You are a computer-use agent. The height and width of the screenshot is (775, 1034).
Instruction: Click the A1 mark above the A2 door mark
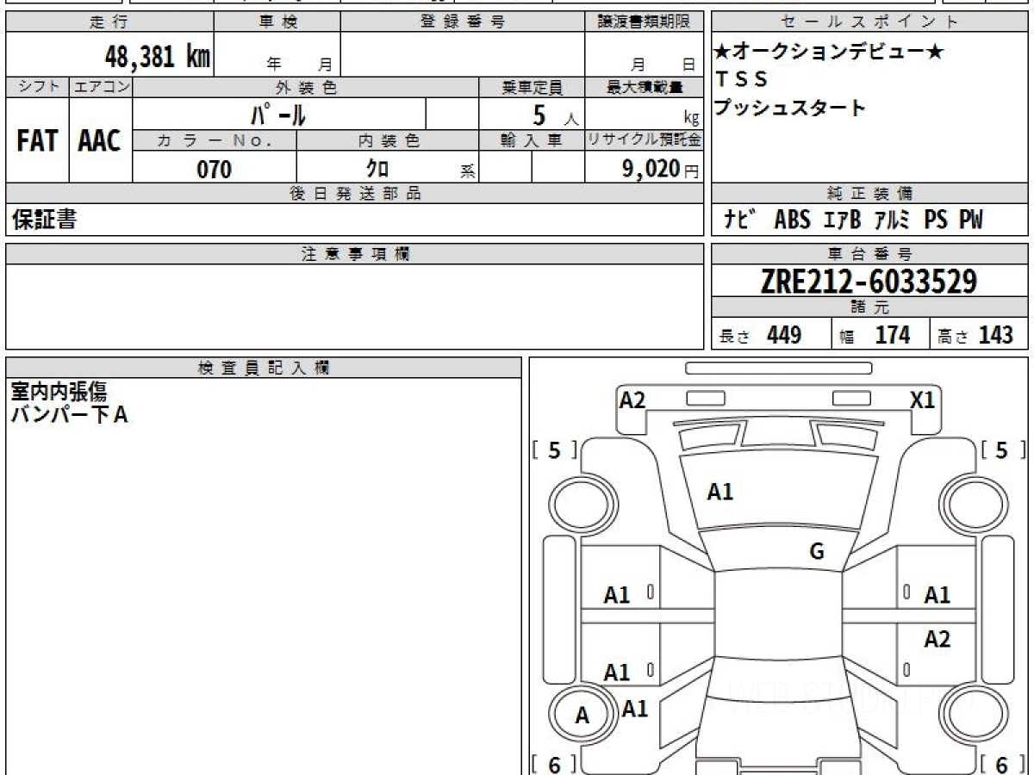[x=937, y=595]
